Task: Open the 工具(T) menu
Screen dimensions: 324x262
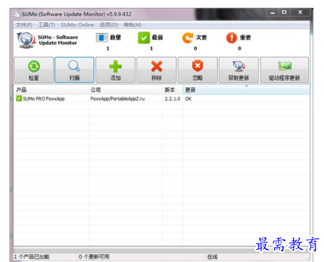Action: [x=47, y=25]
